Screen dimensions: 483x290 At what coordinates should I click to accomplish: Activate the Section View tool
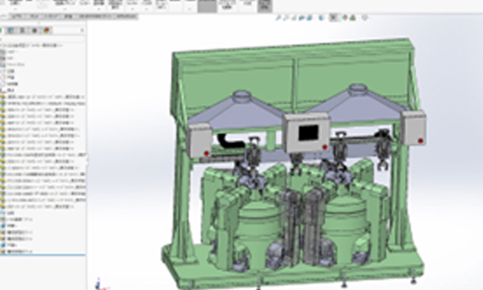click(x=301, y=18)
